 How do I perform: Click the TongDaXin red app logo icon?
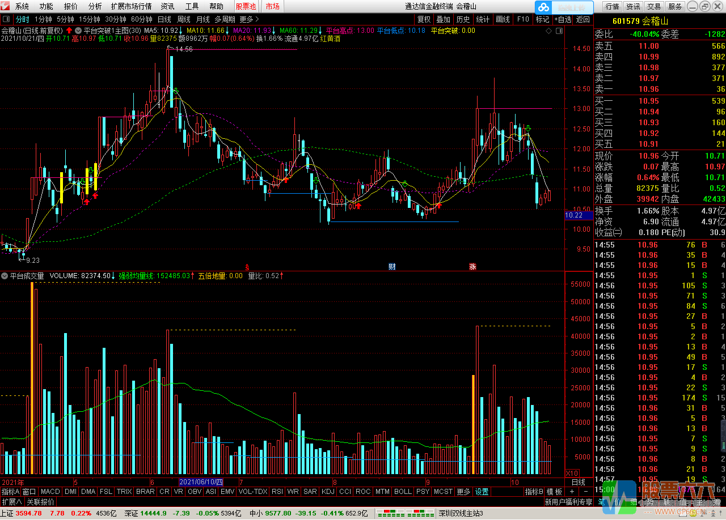pyautogui.click(x=6, y=6)
